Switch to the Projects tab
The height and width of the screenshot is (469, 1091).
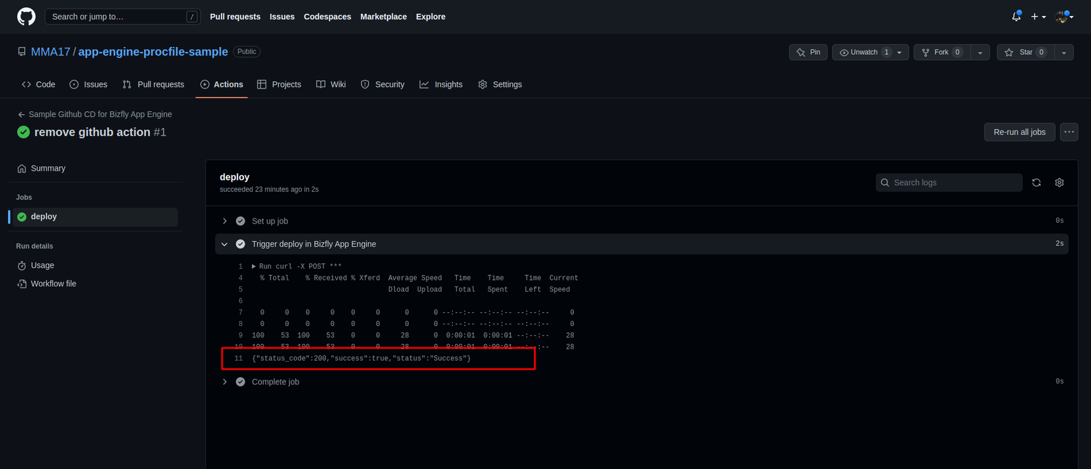[279, 85]
